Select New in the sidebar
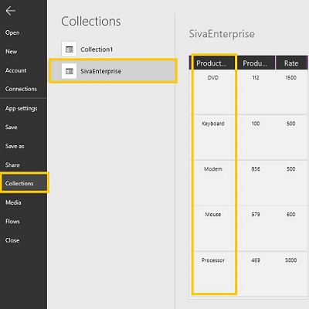The image size is (309, 309). click(12, 52)
